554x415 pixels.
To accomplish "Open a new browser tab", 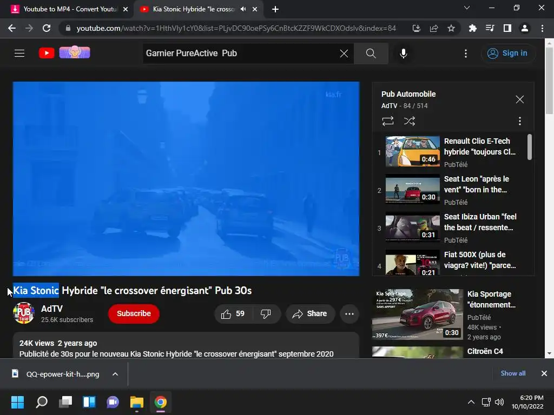I will pyautogui.click(x=275, y=9).
